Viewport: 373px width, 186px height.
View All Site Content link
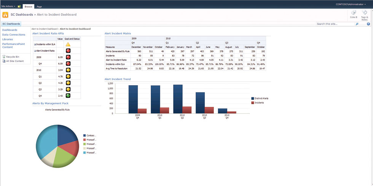pyautogui.click(x=15, y=61)
